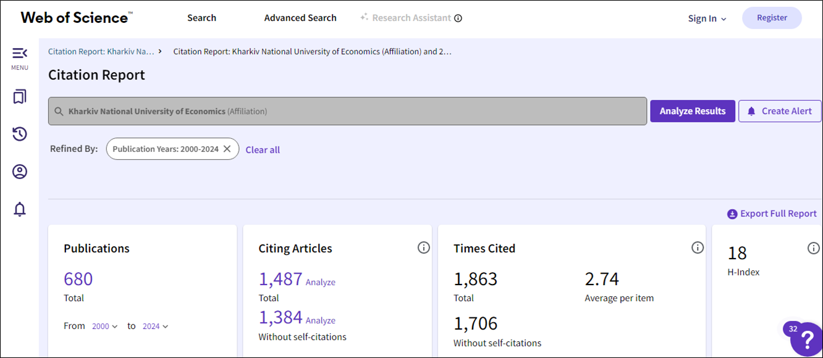Open the search History clock icon
Screen dimensions: 823x358
[20, 134]
